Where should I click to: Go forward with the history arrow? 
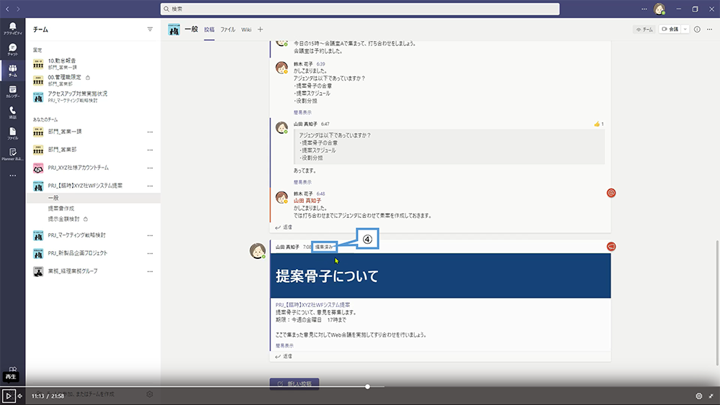[18, 9]
